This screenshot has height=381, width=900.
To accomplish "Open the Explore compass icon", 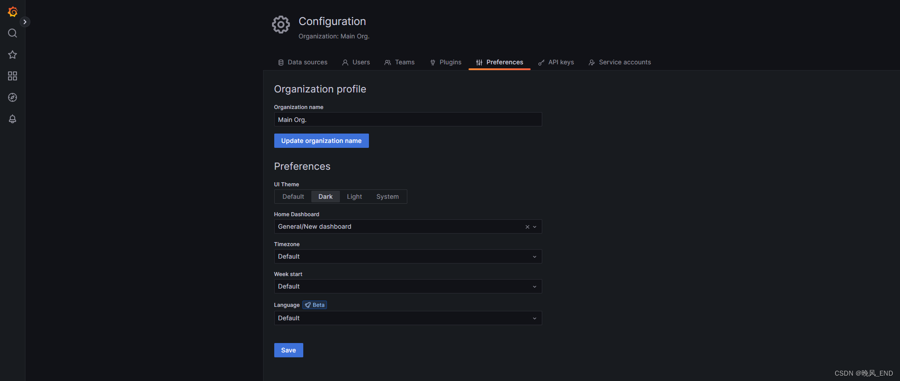I will pos(13,97).
